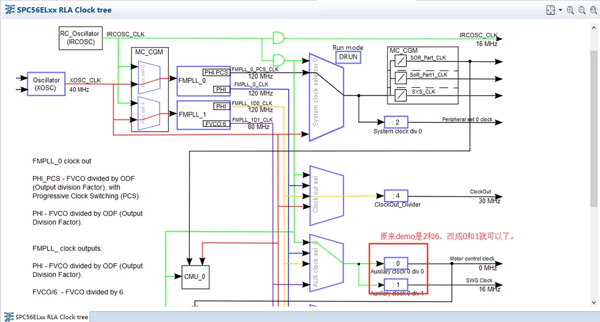Select the RC_Oscillator (IRCOSC) block
600x322 pixels.
pyautogui.click(x=80, y=38)
